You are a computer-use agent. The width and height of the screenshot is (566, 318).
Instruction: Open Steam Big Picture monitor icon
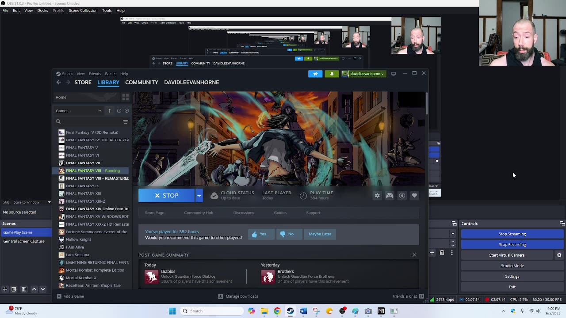coord(393,74)
